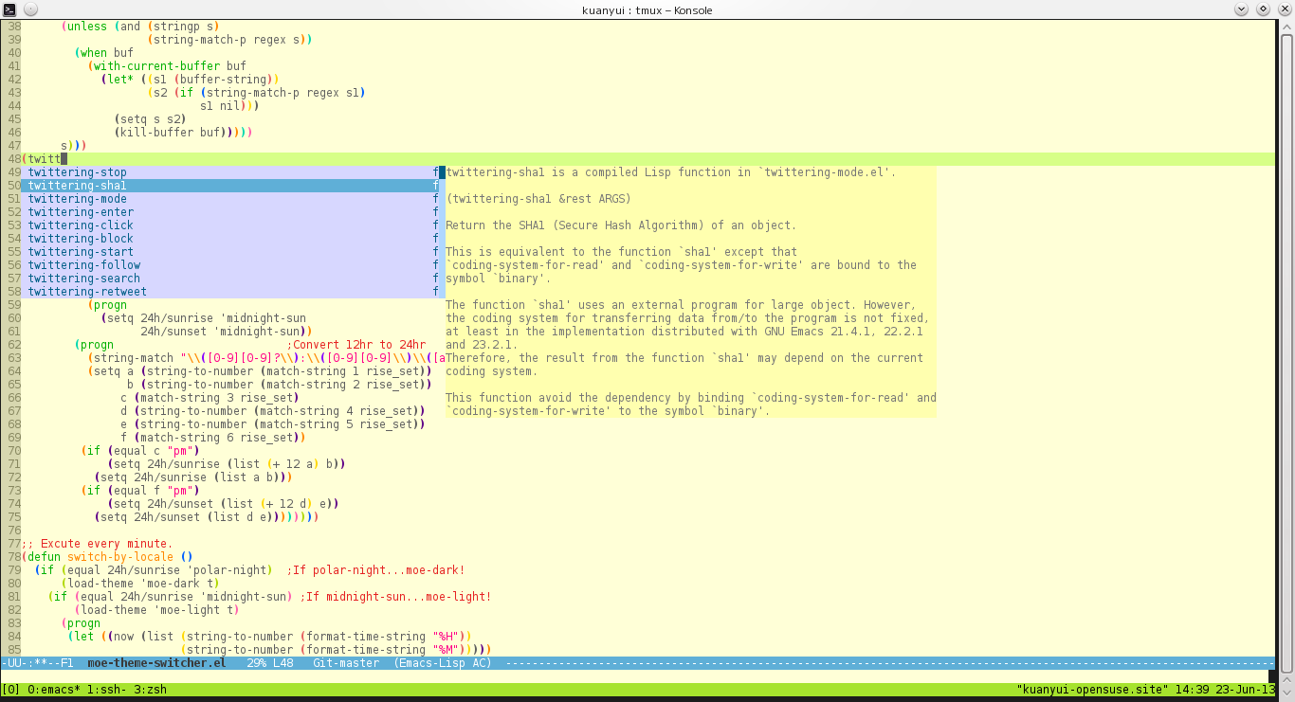Select twittering-start completion candidate
This screenshot has width=1295, height=702.
point(233,252)
